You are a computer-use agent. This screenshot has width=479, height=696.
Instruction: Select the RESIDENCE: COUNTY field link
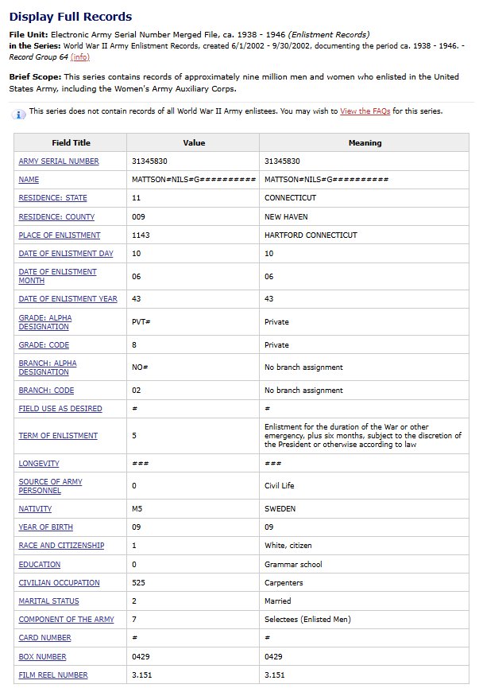point(58,216)
